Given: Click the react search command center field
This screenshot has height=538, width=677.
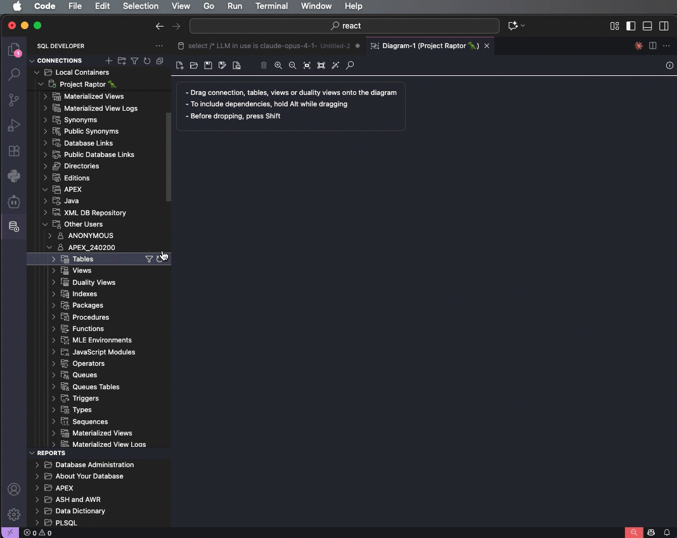Looking at the screenshot, I should pos(344,26).
